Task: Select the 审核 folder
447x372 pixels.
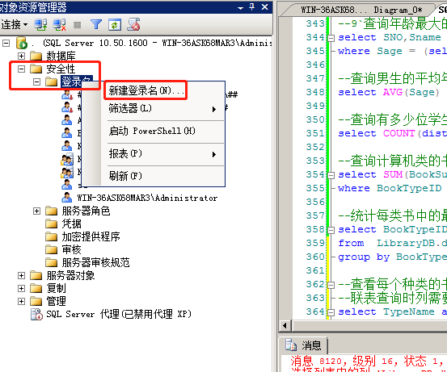Action: pyautogui.click(x=72, y=249)
